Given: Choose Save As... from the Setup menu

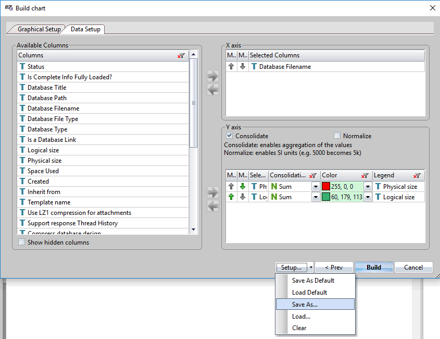Looking at the screenshot, I should (305, 305).
